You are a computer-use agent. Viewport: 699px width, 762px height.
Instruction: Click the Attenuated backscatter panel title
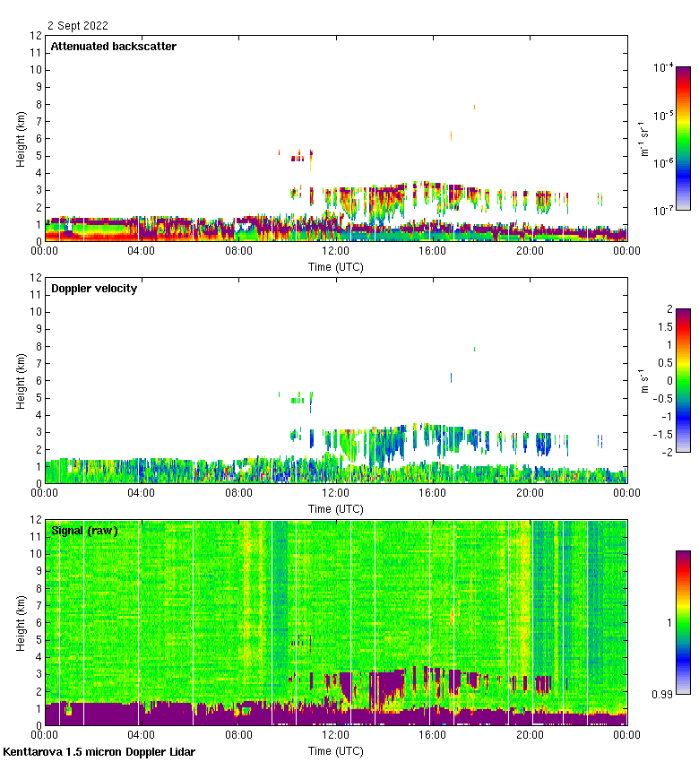pyautogui.click(x=113, y=47)
